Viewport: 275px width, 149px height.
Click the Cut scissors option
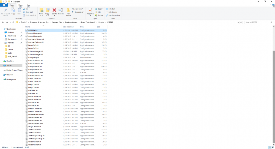26,9
